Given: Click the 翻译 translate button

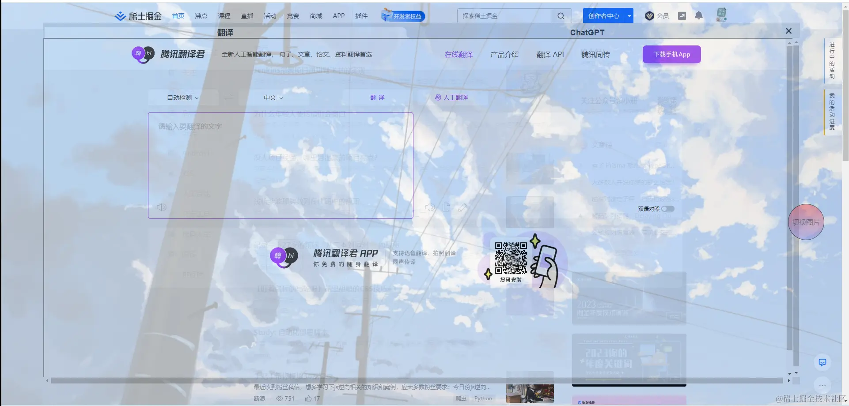Looking at the screenshot, I should (x=377, y=98).
